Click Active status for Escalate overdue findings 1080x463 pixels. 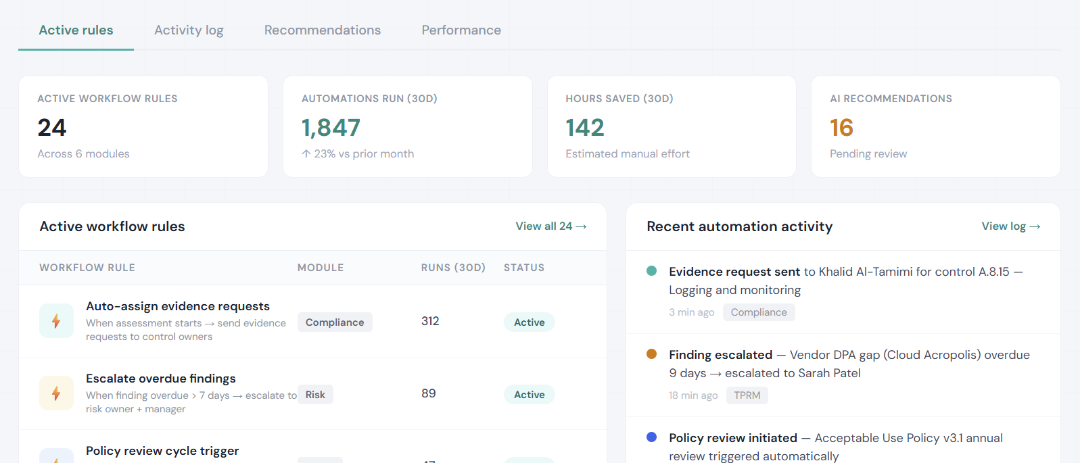coord(530,395)
